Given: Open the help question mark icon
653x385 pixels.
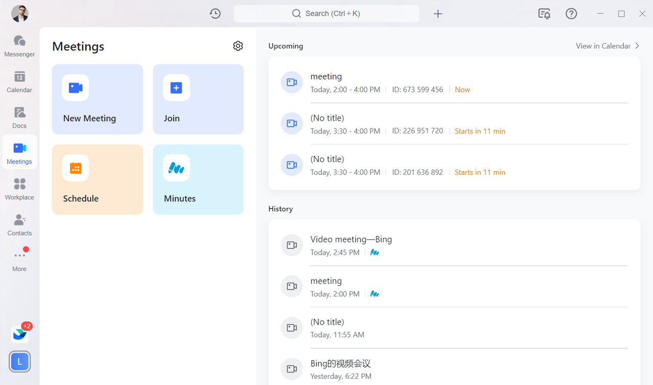Looking at the screenshot, I should tap(571, 14).
